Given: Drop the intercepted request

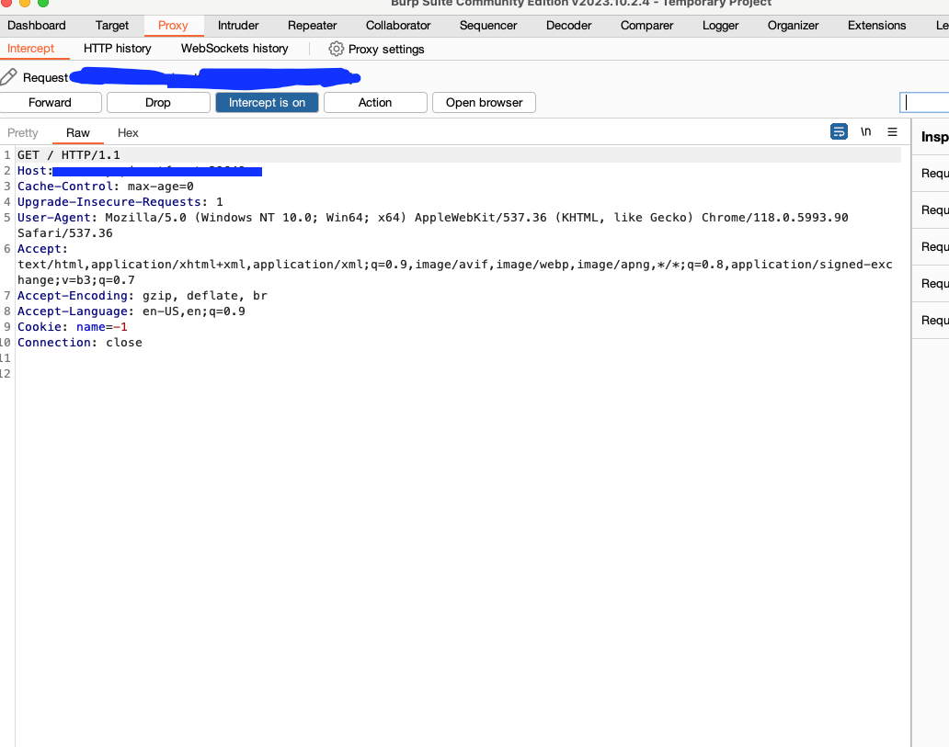Looking at the screenshot, I should [x=158, y=102].
